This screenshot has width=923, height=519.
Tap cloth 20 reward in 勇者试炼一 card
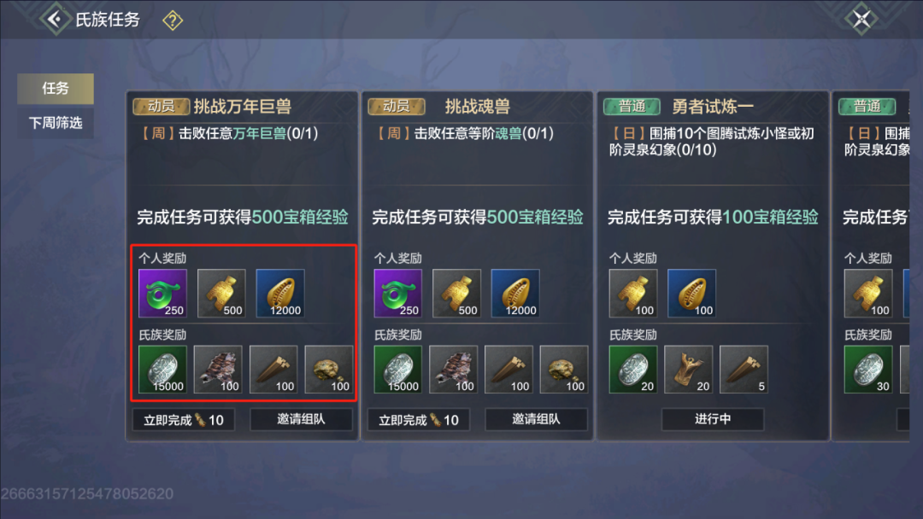[x=688, y=370]
